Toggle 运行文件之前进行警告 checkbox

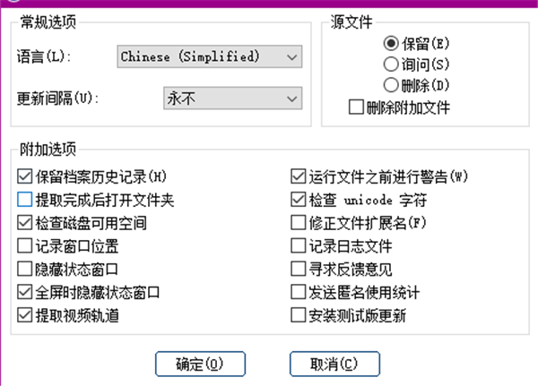click(x=299, y=176)
